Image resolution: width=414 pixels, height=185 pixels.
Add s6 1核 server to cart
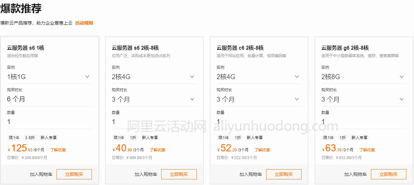point(41,174)
